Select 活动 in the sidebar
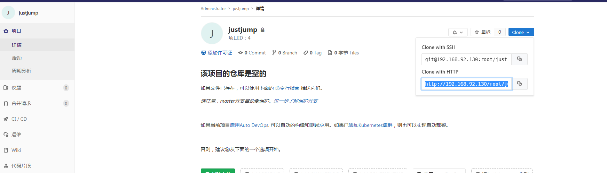Screen dimensions: 607x173 (37, 58)
